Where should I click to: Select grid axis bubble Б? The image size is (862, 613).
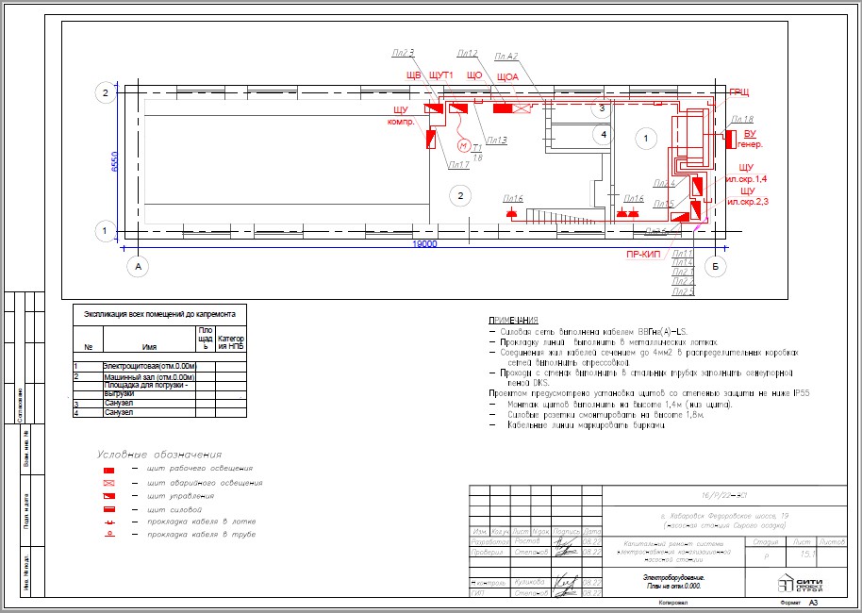click(715, 267)
